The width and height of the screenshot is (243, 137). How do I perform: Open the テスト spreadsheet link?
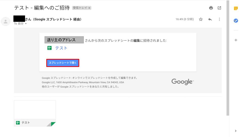[x=61, y=48]
